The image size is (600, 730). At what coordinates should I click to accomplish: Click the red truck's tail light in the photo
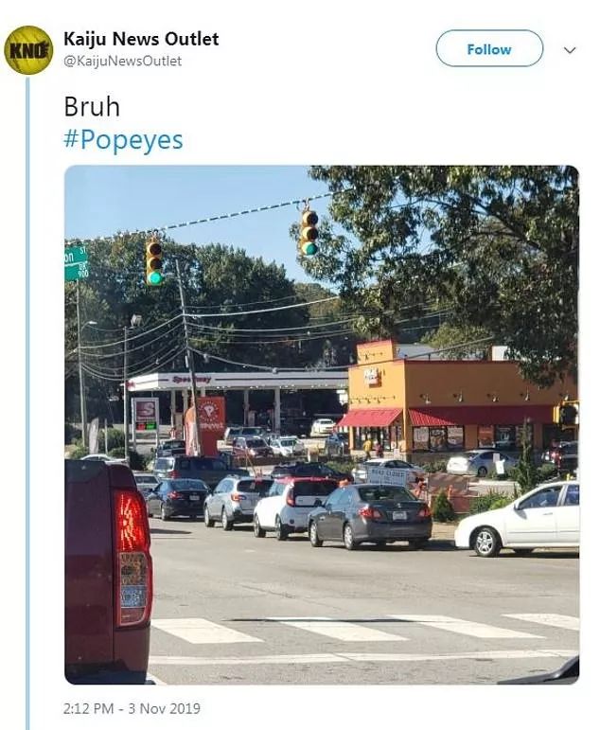[x=133, y=559]
